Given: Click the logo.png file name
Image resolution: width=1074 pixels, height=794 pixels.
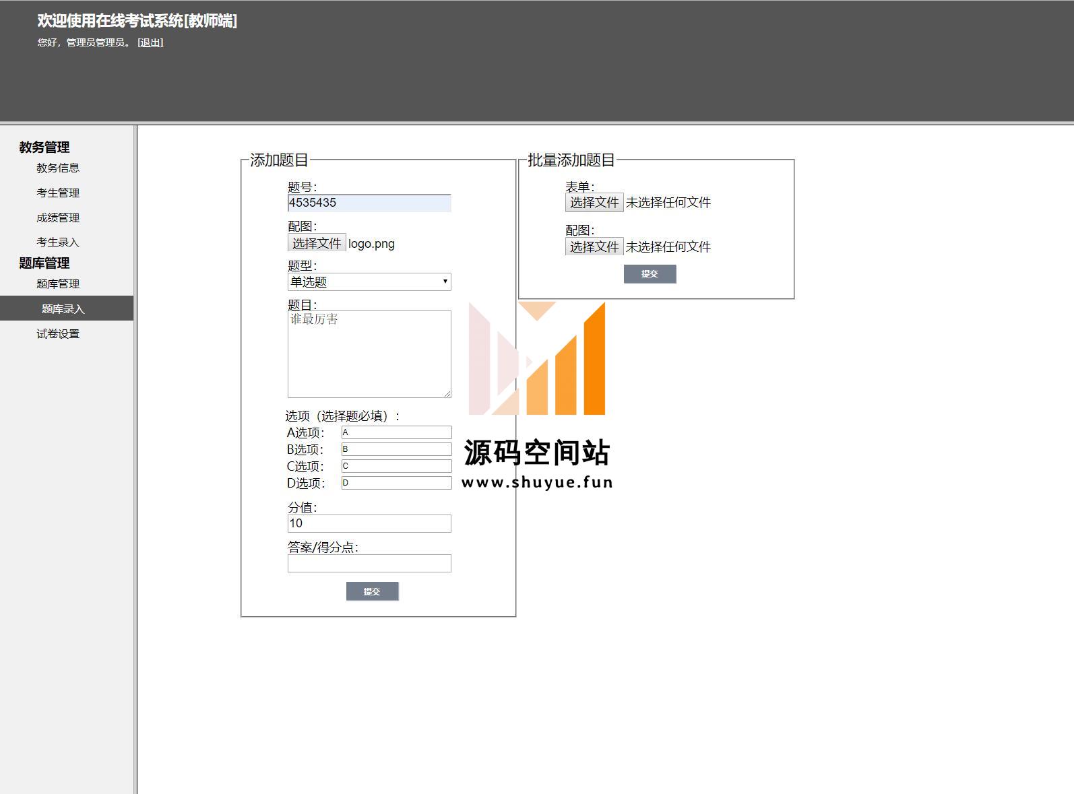Looking at the screenshot, I should click(x=371, y=244).
